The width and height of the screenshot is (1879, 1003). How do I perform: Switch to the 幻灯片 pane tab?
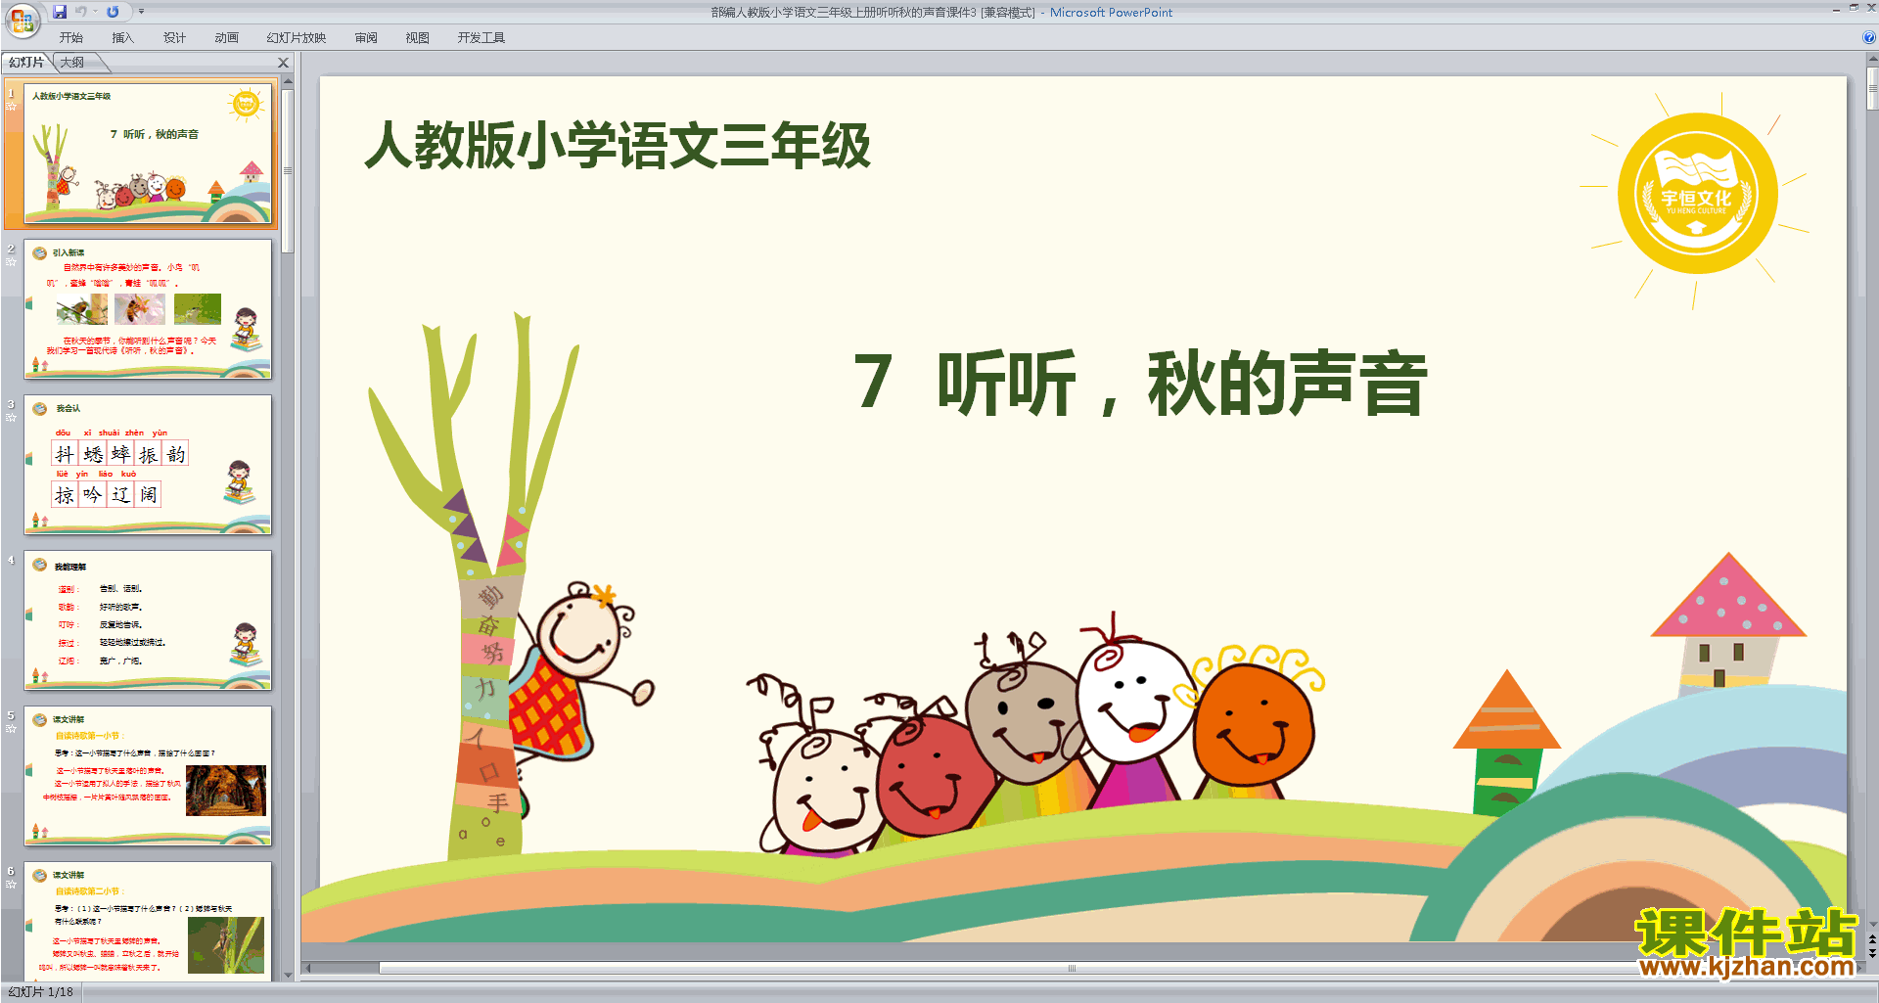point(26,63)
